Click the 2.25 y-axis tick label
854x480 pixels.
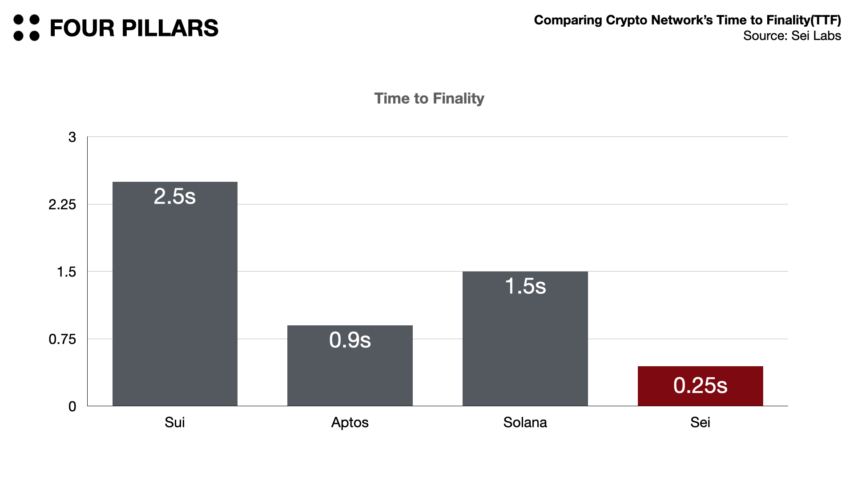pos(62,205)
